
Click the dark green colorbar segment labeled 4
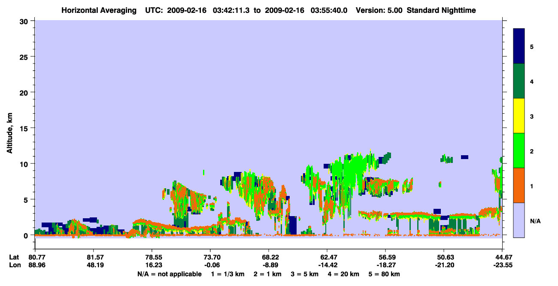click(x=519, y=81)
